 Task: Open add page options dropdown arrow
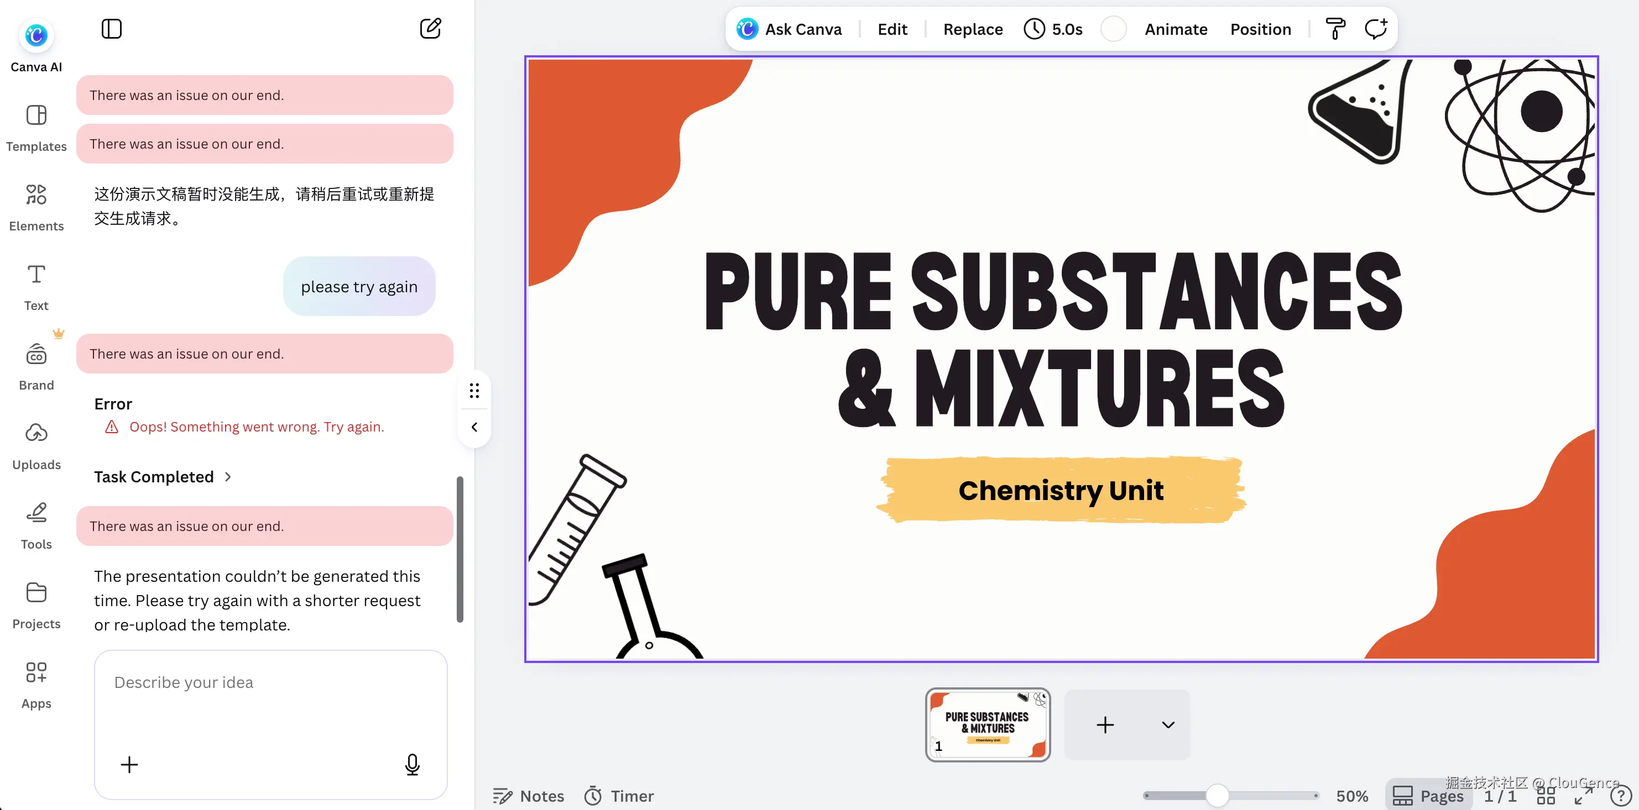[1168, 725]
